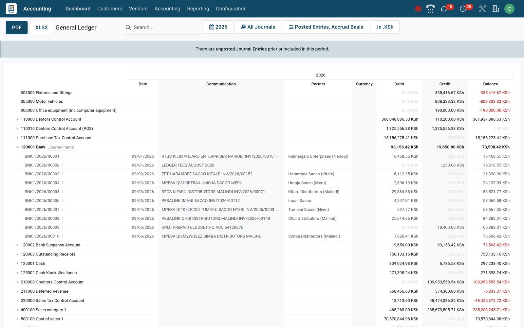Open the Dashboard menu

point(78,9)
